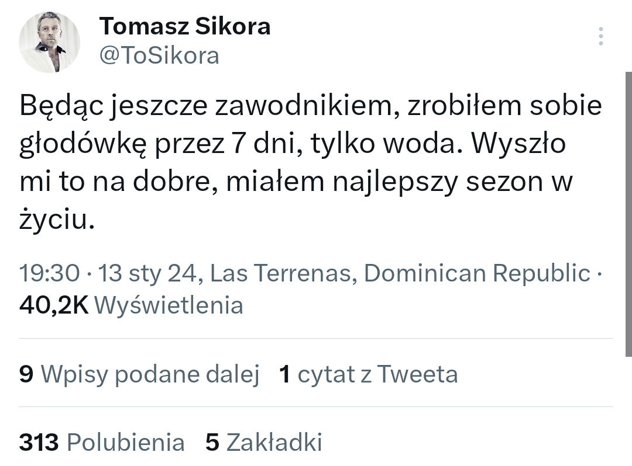Click the 19:30 post time
632x466 pixels.
coord(49,273)
